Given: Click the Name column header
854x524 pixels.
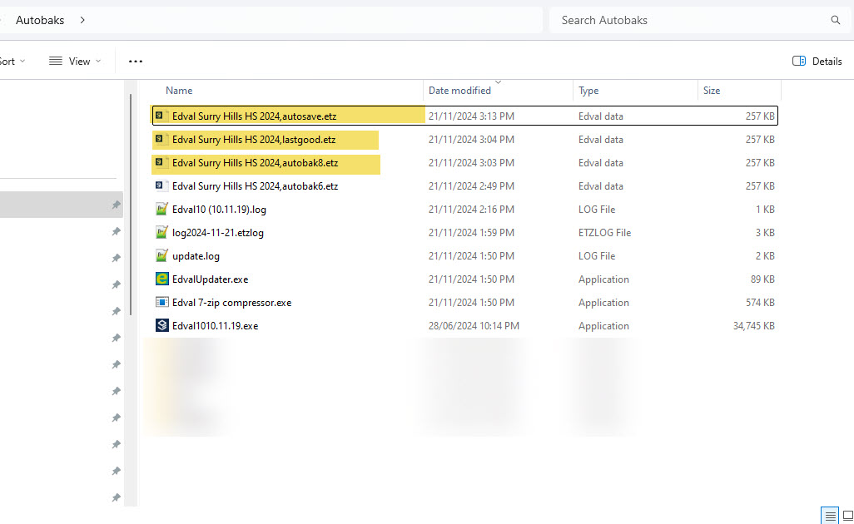Looking at the screenshot, I should [x=179, y=91].
